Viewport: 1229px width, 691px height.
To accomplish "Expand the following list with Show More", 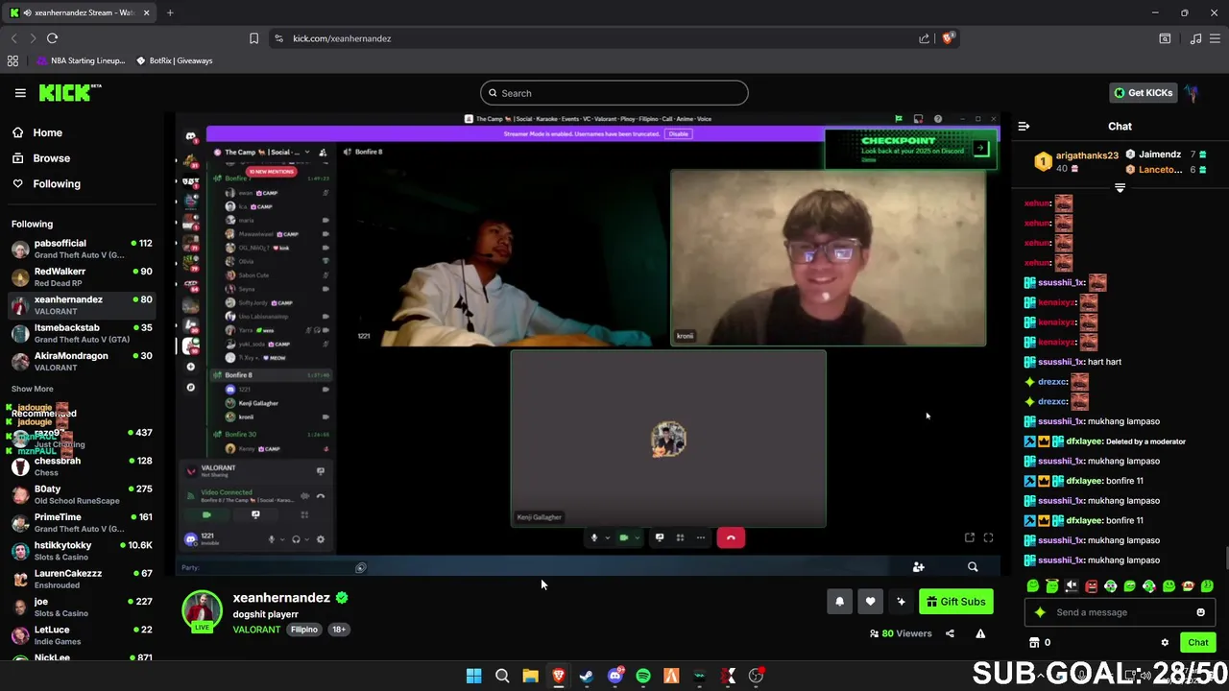I will click(x=33, y=389).
